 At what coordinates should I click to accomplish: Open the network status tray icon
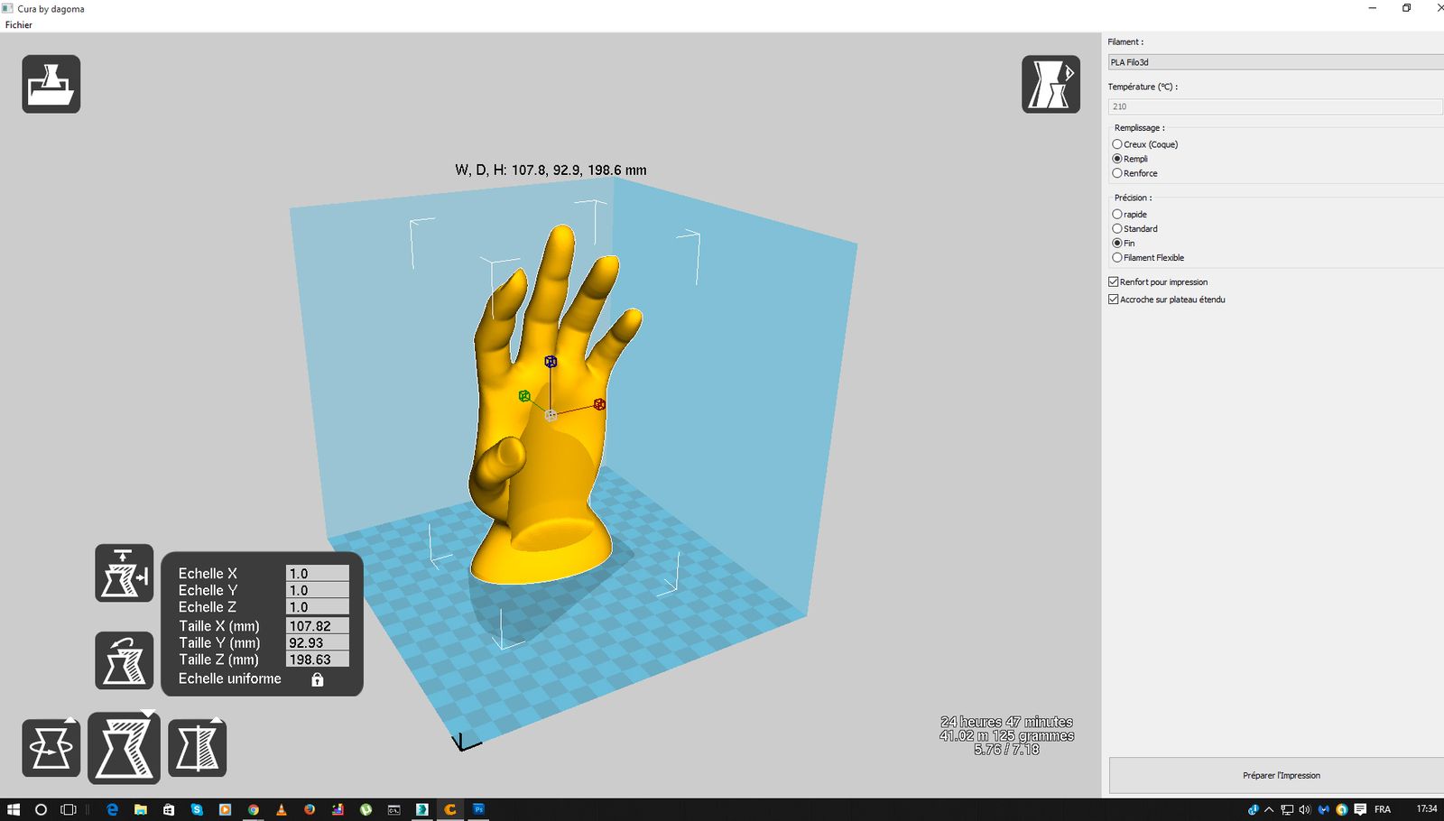(x=1287, y=809)
